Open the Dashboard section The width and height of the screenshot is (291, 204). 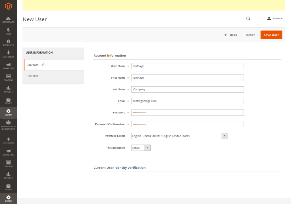[8, 20]
